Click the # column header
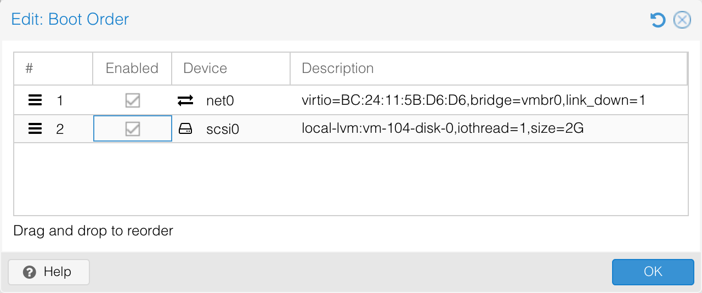 click(53, 69)
